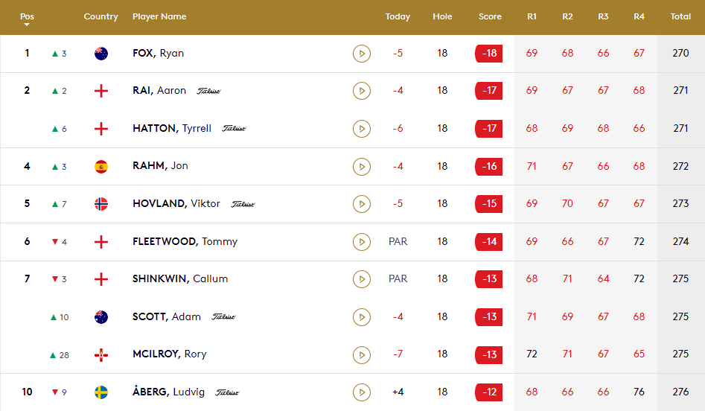Click Spain flag icon next to Rahm
Image resolution: width=705 pixels, height=411 pixels.
pyautogui.click(x=101, y=166)
